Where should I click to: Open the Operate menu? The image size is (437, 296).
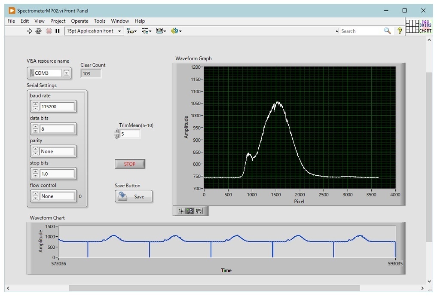pos(79,21)
